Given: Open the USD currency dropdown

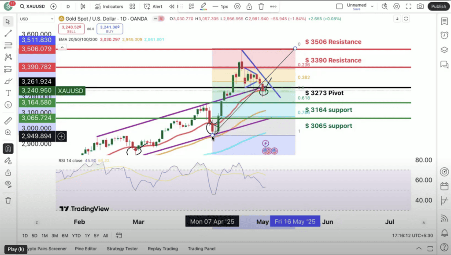Looking at the screenshot, I should pos(36,19).
